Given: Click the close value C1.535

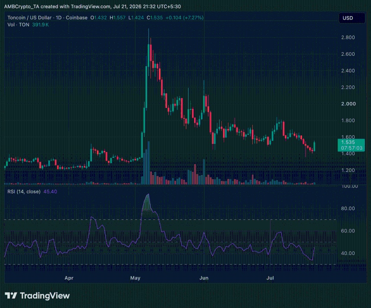Looking at the screenshot, I should [155, 18].
